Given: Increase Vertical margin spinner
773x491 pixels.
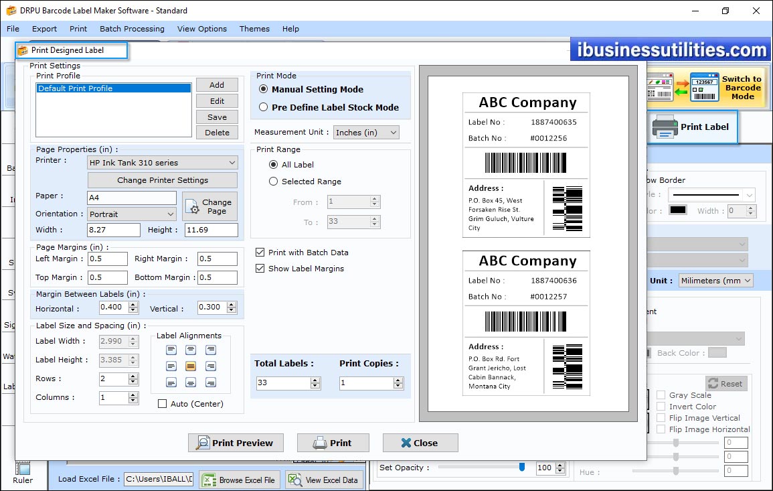Looking at the screenshot, I should (232, 305).
